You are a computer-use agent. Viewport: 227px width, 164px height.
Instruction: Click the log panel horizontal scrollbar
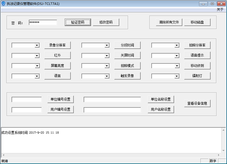pyautogui.click(x=110, y=155)
